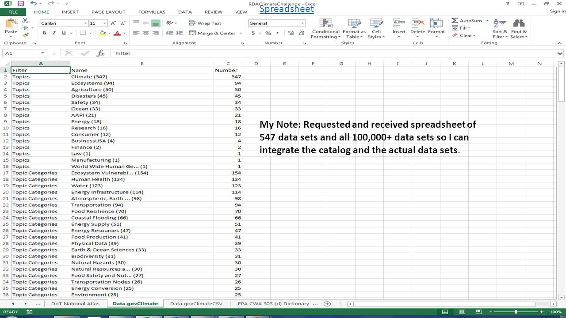Click the Increase Indent icon
566x318 pixels.
click(179, 33)
